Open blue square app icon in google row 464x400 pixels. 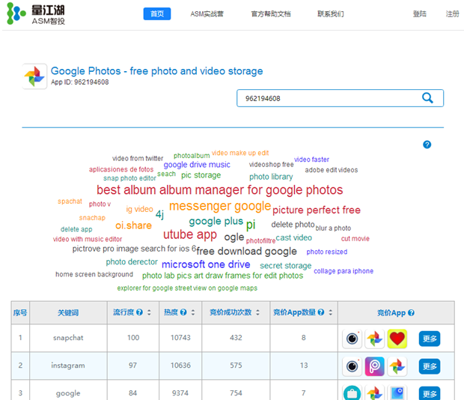click(x=397, y=393)
